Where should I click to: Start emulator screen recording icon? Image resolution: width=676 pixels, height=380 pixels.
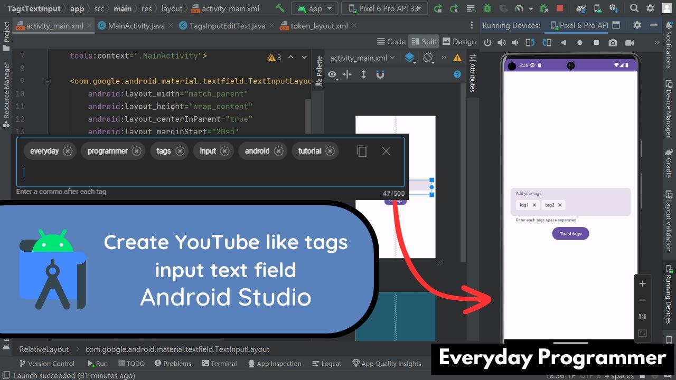pyautogui.click(x=629, y=43)
